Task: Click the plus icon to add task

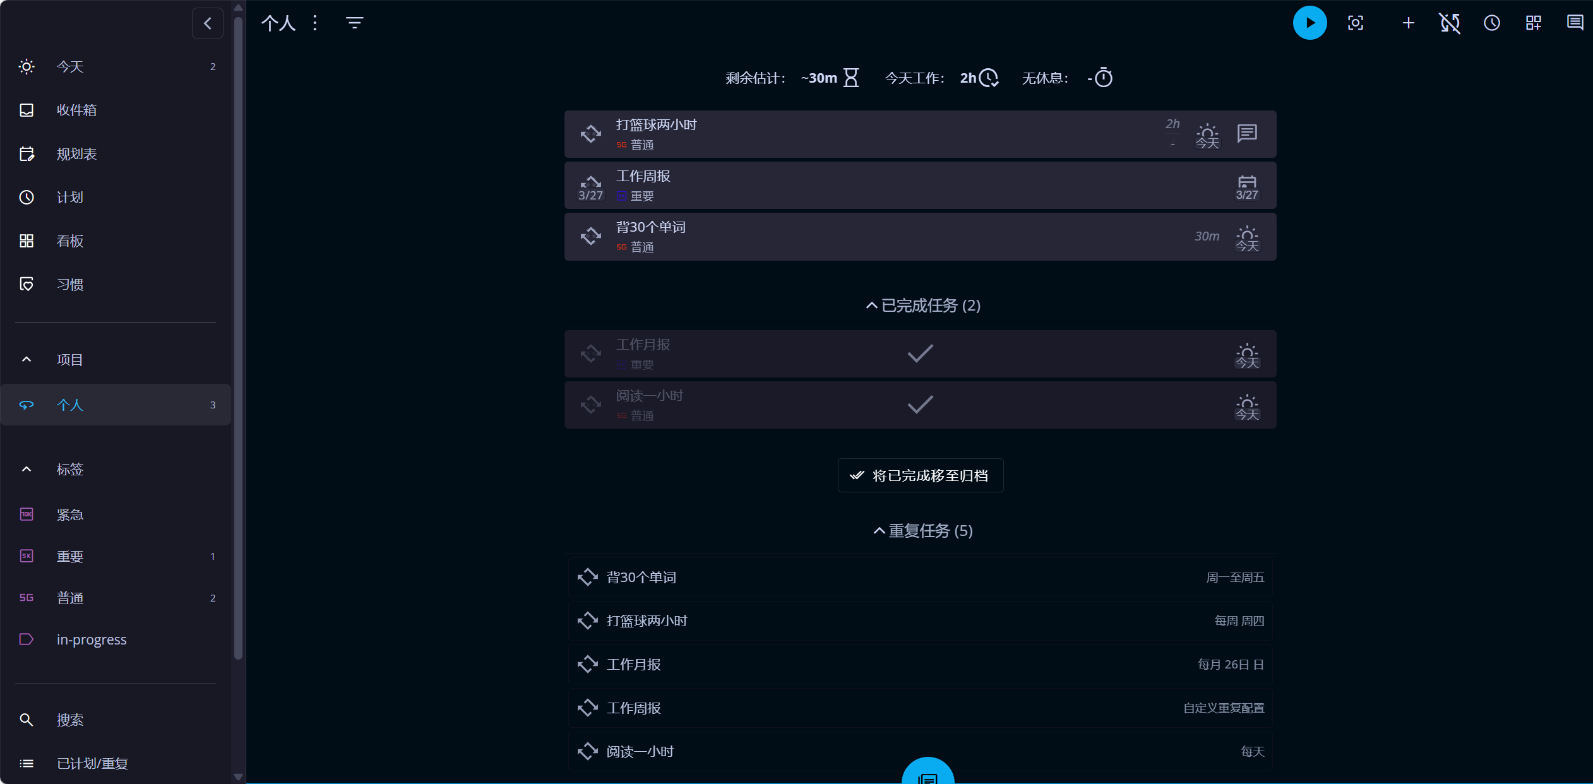Action: [1408, 23]
